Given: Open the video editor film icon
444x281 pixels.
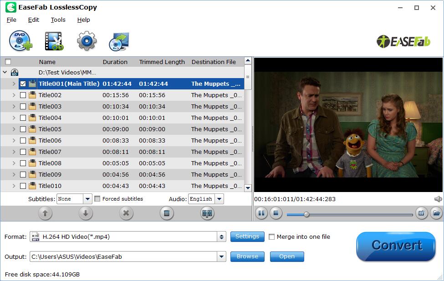Looking at the screenshot, I should tap(54, 41).
